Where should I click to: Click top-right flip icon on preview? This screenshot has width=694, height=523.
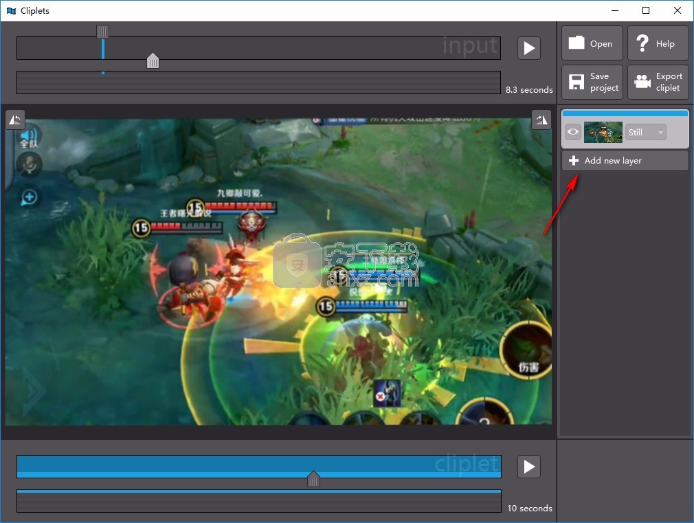pos(541,120)
